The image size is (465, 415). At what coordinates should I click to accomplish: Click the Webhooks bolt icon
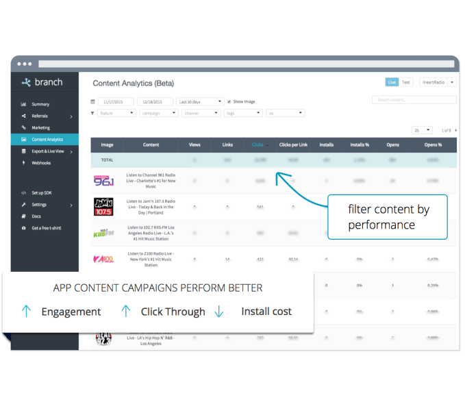(x=23, y=163)
